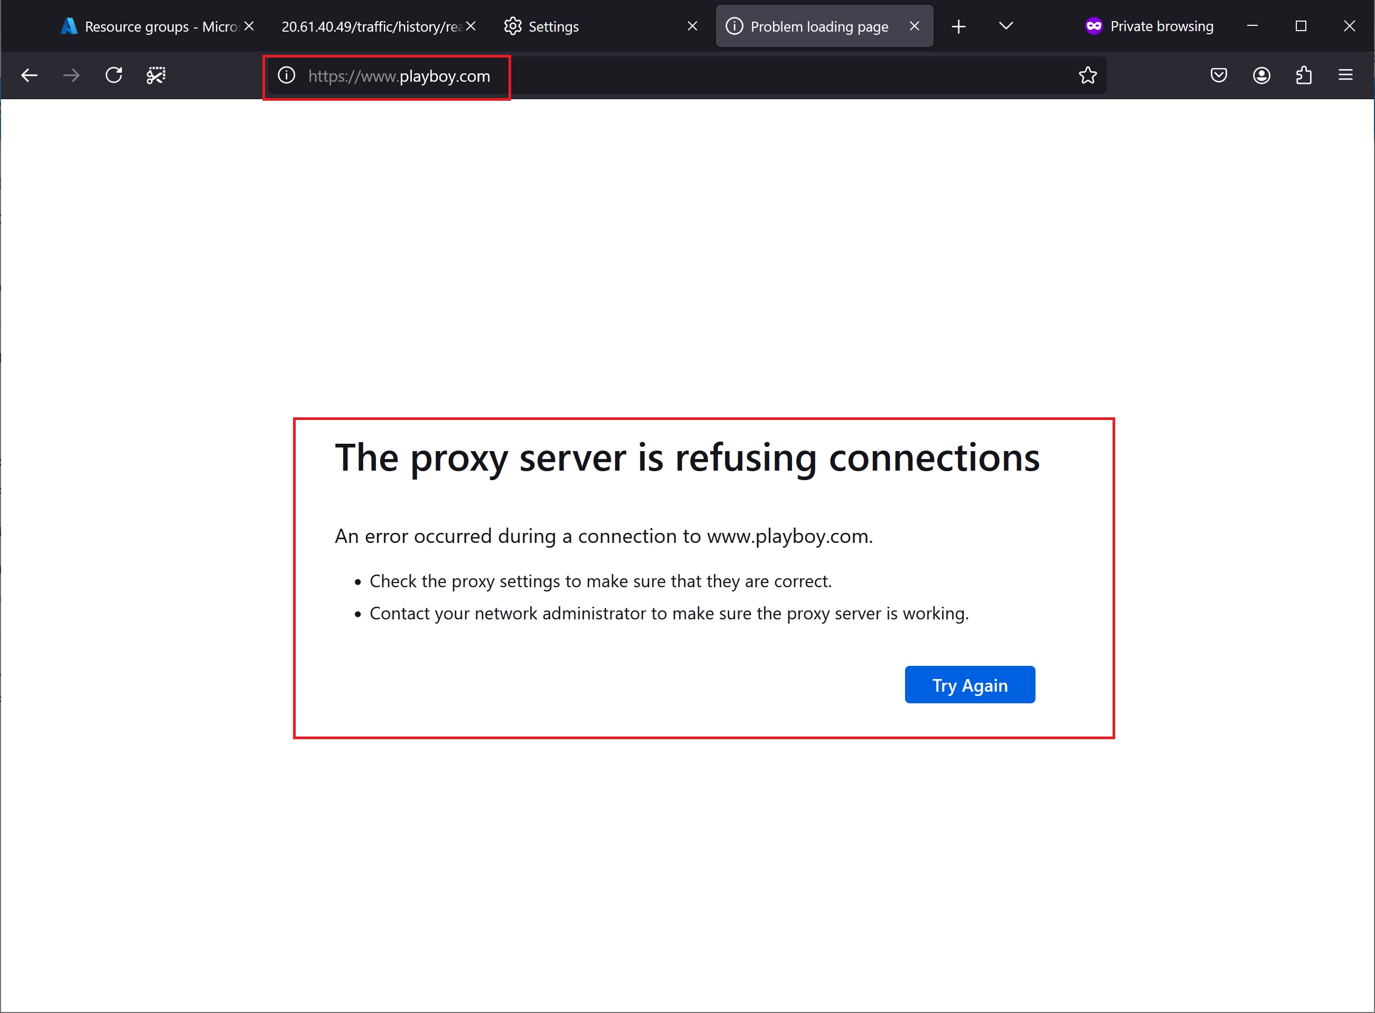Reload the current page
This screenshot has width=1375, height=1013.
pos(114,75)
